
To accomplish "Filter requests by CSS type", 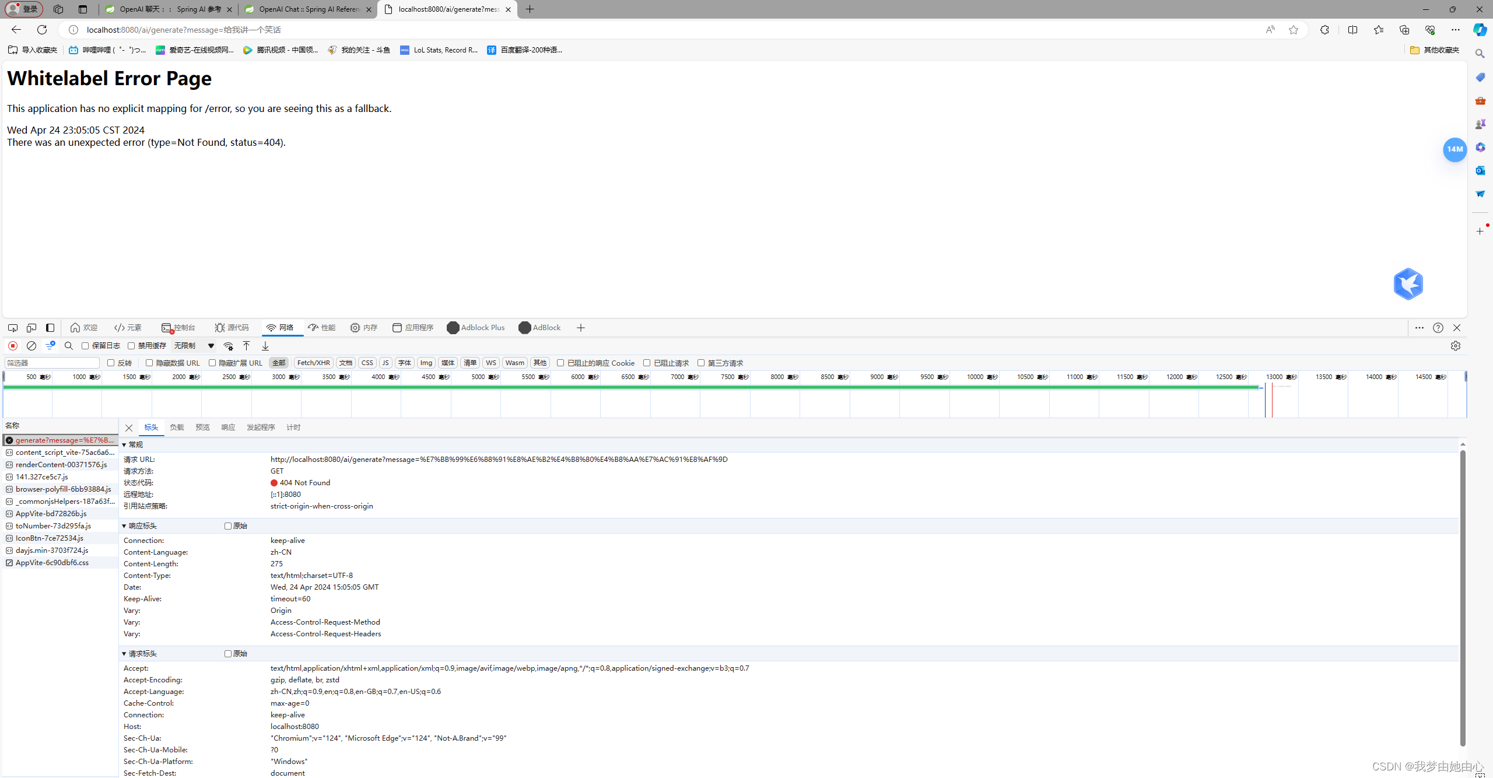I will click(x=367, y=363).
